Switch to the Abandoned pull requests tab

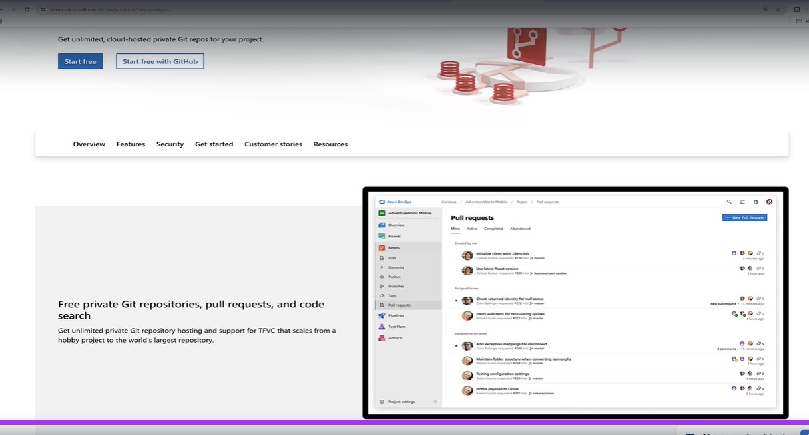point(520,229)
